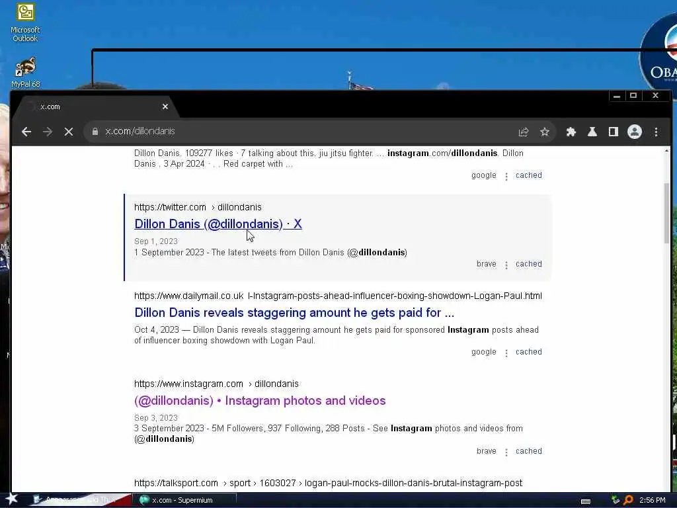Screen dimensions: 677x508
Task: Switch to the Appearance taskbar button
Action: (80, 500)
